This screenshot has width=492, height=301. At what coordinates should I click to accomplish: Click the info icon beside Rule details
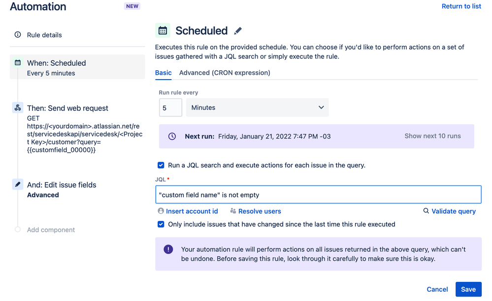pyautogui.click(x=18, y=35)
